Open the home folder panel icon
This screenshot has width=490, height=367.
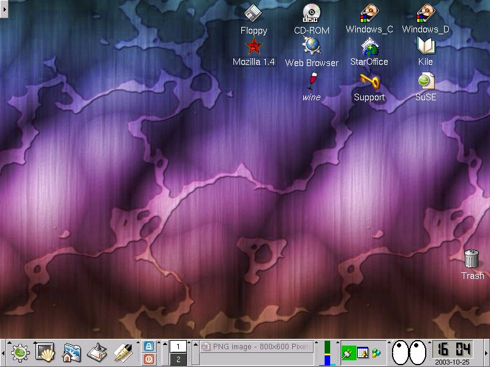click(x=72, y=352)
